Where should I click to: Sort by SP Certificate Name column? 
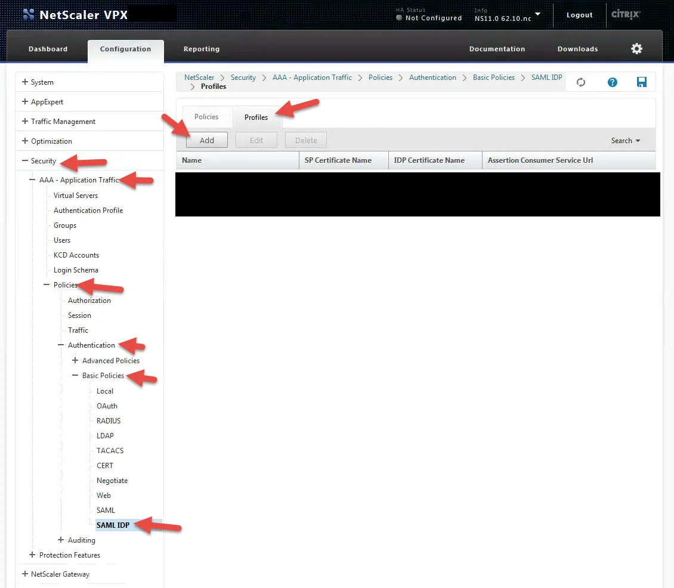tap(344, 160)
